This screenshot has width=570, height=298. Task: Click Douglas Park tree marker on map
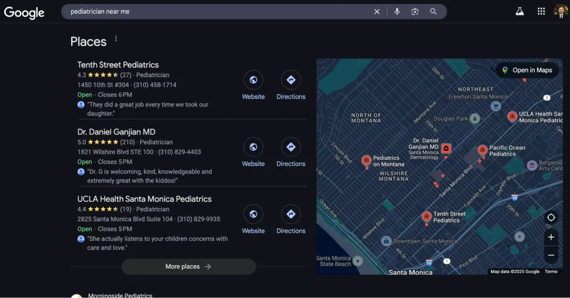[474, 119]
